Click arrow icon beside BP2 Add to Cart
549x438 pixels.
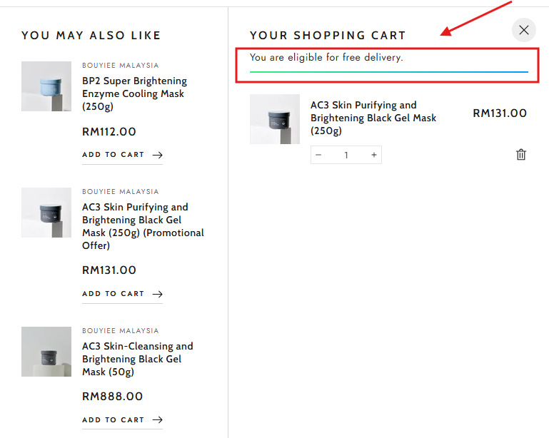click(x=158, y=155)
